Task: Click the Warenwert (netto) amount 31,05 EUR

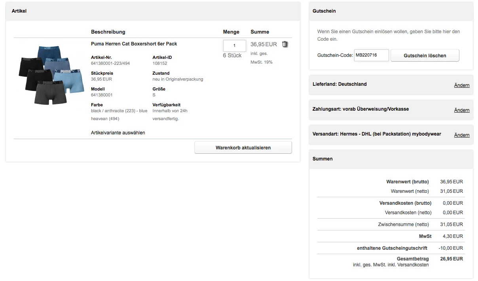Action: click(451, 191)
